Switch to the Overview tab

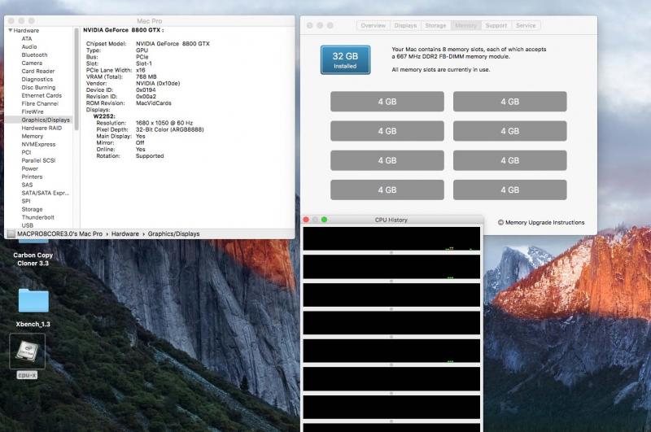pos(373,25)
